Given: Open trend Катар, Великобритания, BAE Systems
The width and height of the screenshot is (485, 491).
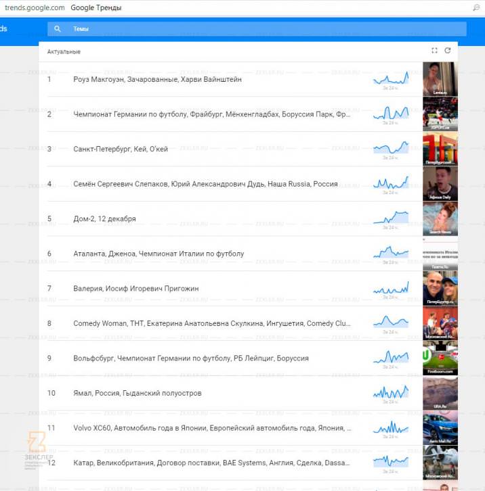Looking at the screenshot, I should [211, 463].
